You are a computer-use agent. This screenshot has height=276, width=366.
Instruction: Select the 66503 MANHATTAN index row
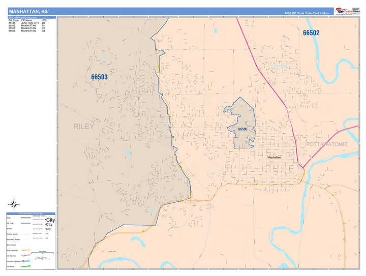(x=27, y=28)
